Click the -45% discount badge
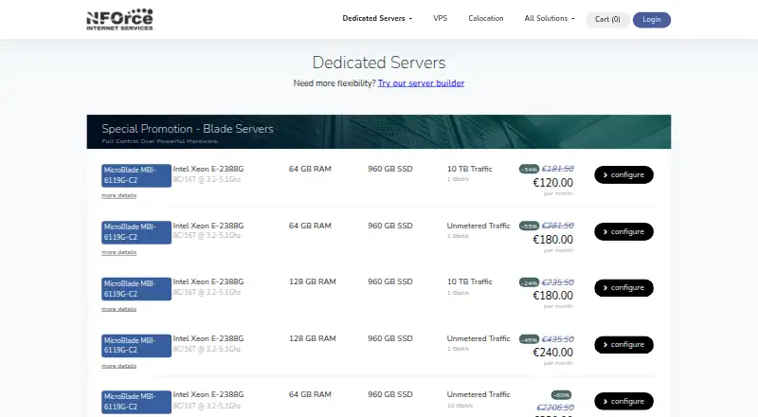 (x=529, y=339)
